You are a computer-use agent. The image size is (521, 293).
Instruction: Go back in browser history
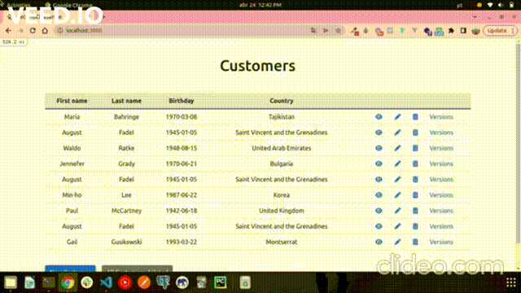8,31
